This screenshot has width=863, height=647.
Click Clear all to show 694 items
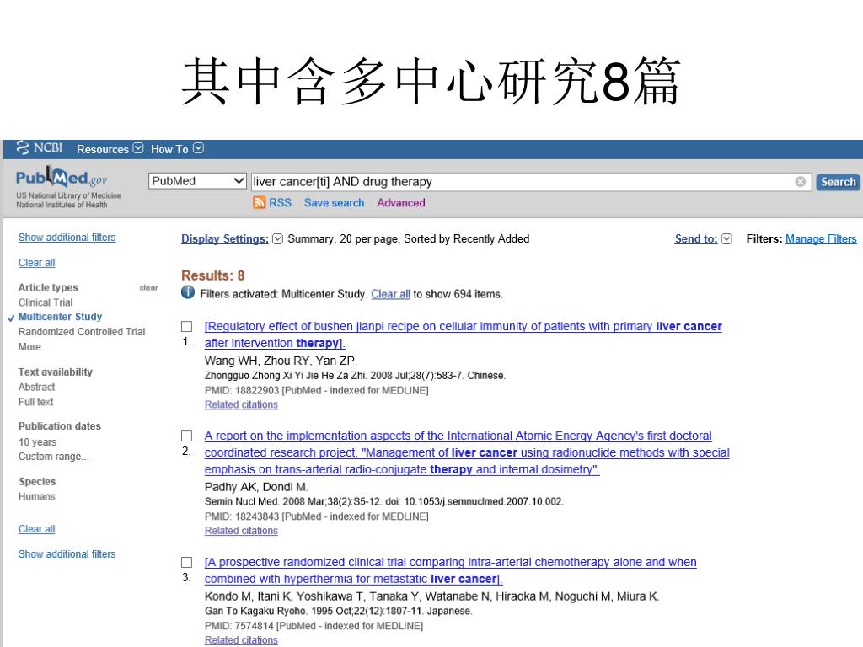[x=391, y=294]
